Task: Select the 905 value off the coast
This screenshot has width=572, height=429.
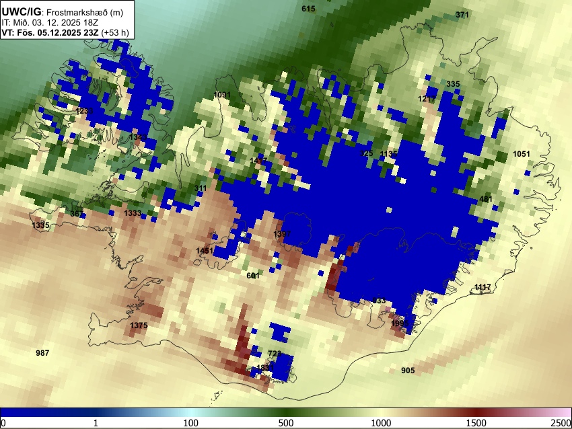Action: (408, 370)
